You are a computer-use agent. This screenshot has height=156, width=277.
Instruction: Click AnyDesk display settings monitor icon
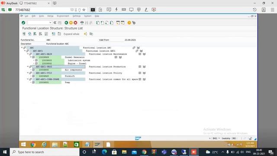coord(131,10)
